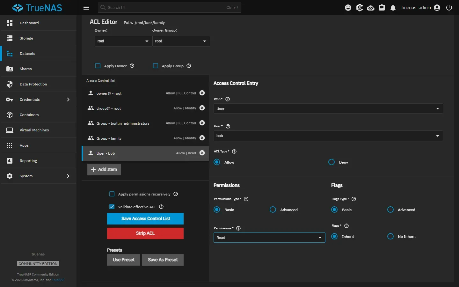Select Advanced permissions type radio
459x287 pixels.
(x=273, y=210)
